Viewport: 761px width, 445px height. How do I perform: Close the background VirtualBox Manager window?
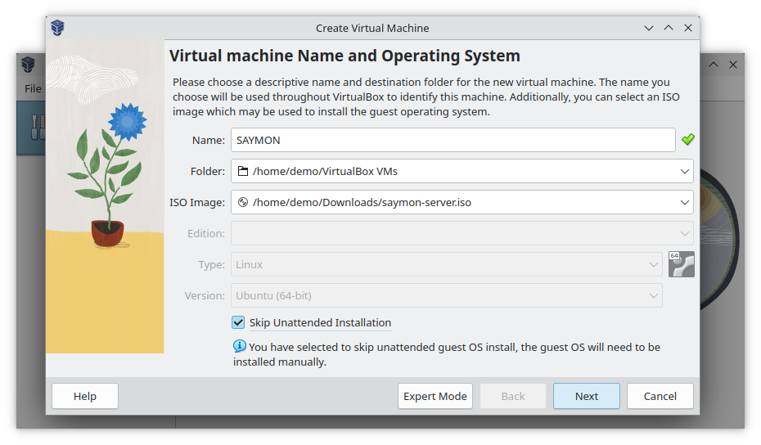733,65
